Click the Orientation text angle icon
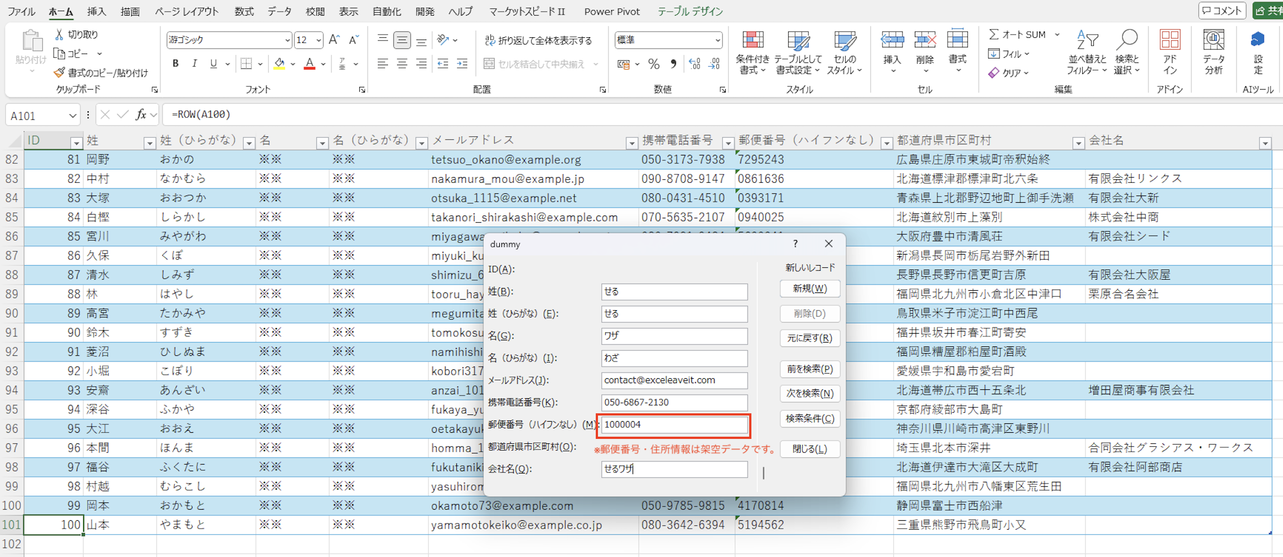 pyautogui.click(x=443, y=40)
